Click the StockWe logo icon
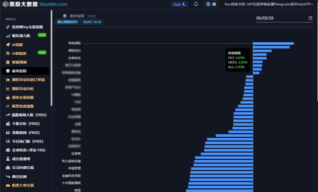 (5, 4)
